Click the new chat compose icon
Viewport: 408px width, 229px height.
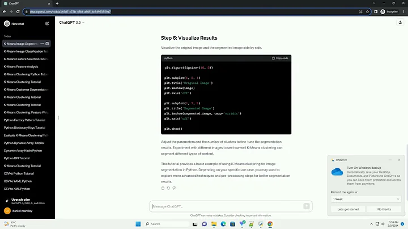click(47, 24)
